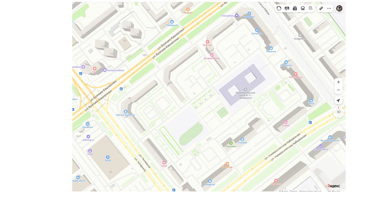Open ДоброВет vet clinic marker
Viewport: 381px width, 214px height.
click(249, 14)
